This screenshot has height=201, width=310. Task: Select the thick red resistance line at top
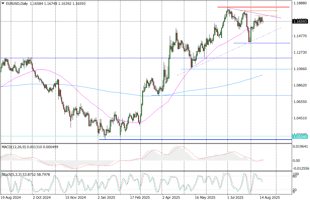tap(253, 7)
